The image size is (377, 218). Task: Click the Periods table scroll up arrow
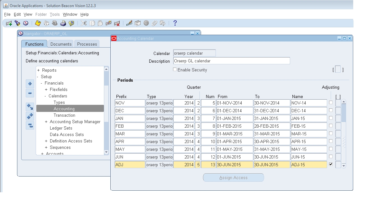[x=344, y=102]
